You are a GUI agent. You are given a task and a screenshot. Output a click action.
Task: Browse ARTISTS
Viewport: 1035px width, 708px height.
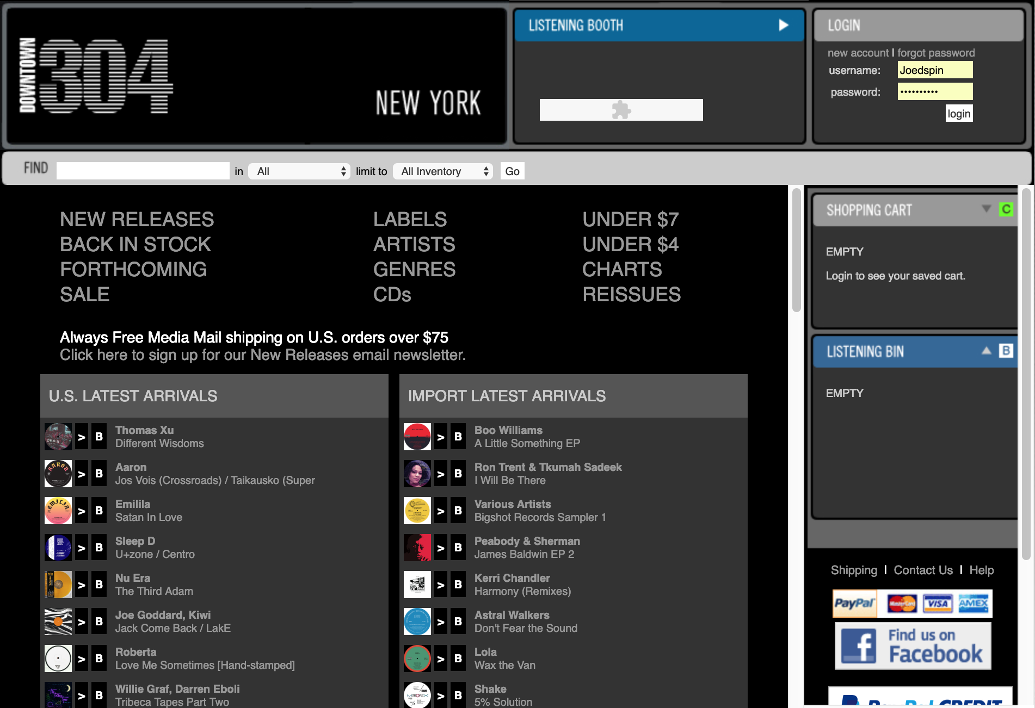point(414,245)
